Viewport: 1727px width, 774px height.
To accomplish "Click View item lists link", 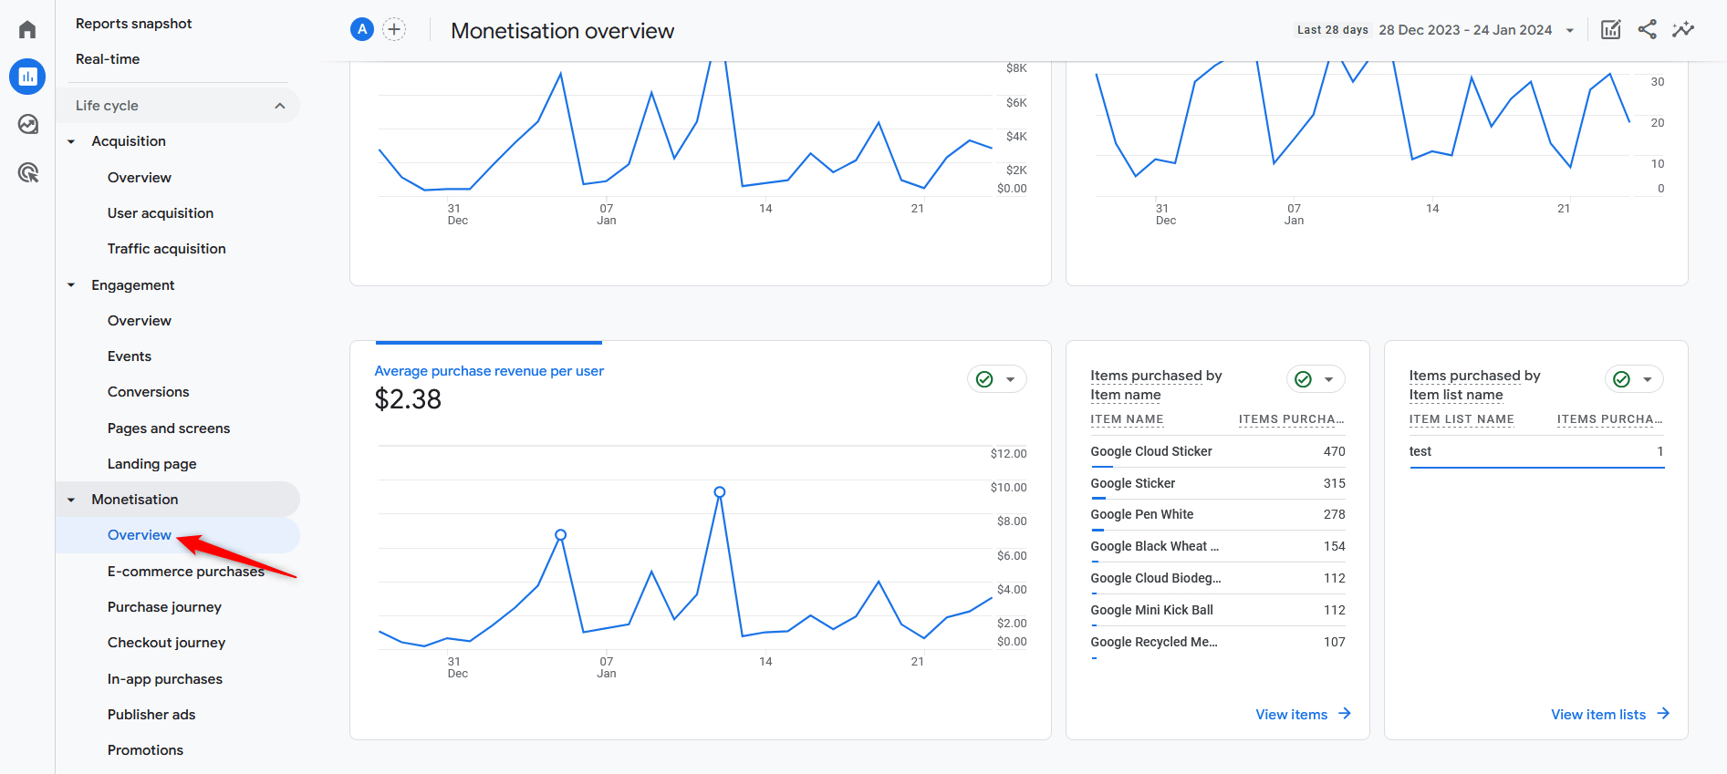I will pos(1598,715).
